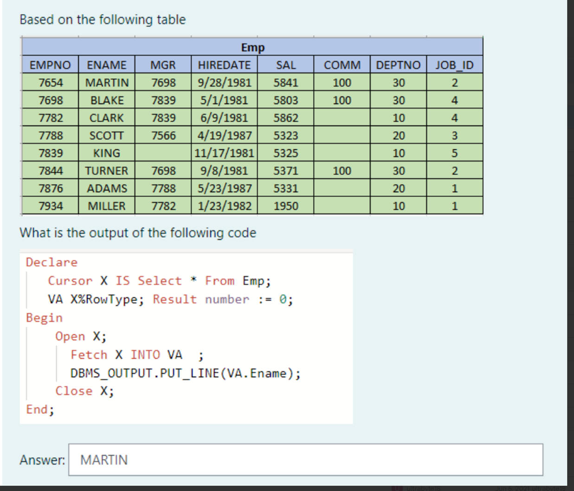Select the MARTIN name cell in table
This screenshot has width=574, height=491.
point(107,83)
